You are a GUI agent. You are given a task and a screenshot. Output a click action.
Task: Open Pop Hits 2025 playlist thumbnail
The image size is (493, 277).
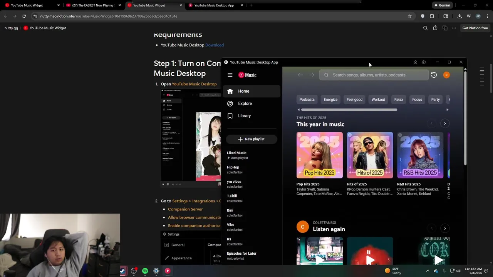point(320,155)
